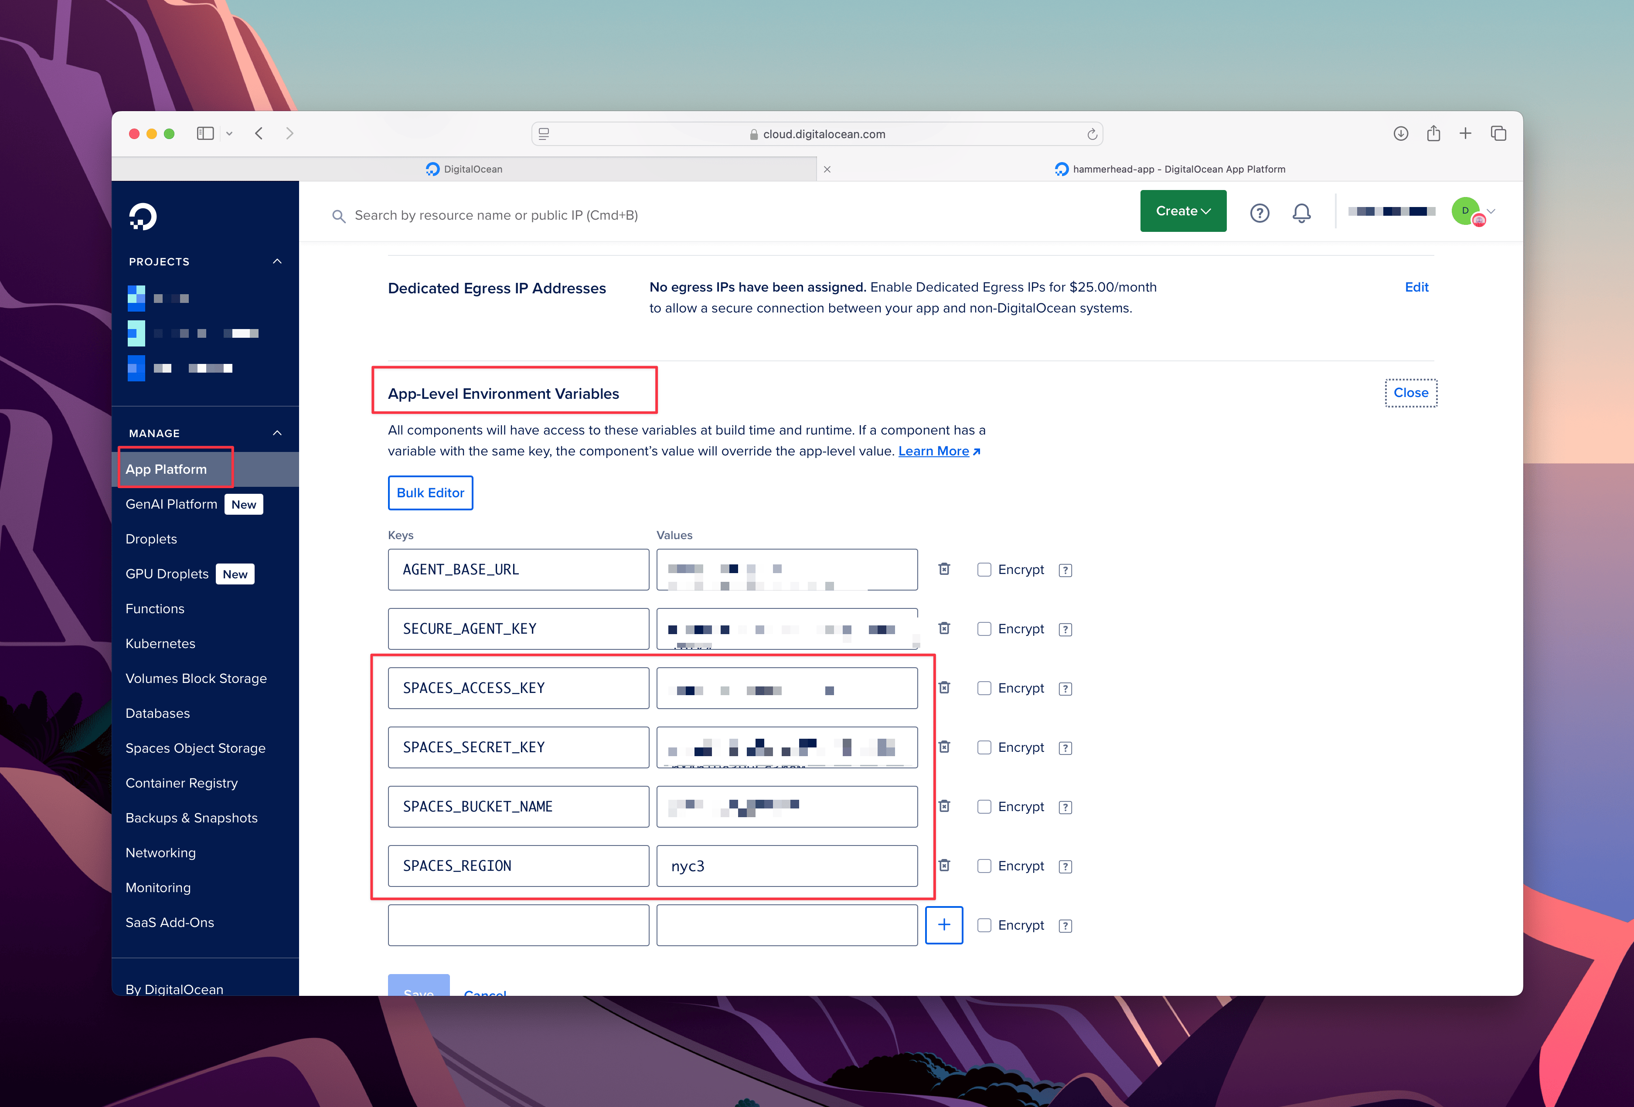Click the empty new key field
The height and width of the screenshot is (1107, 1634).
518,925
